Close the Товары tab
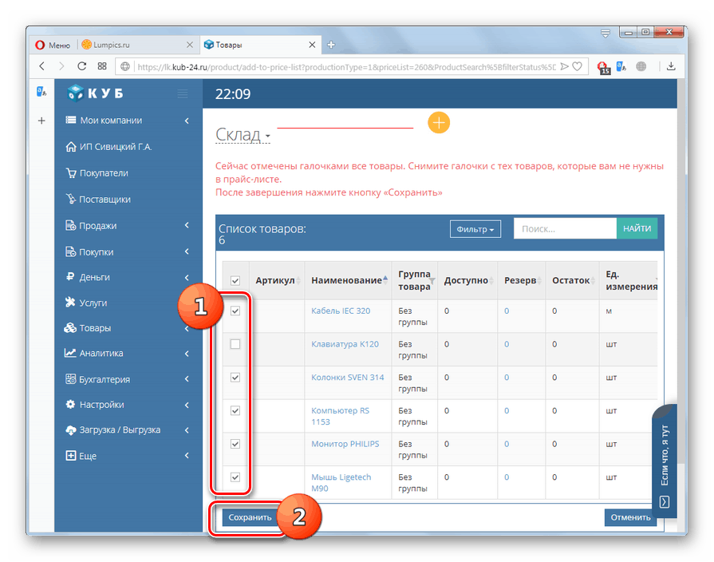This screenshot has width=714, height=562. (312, 45)
